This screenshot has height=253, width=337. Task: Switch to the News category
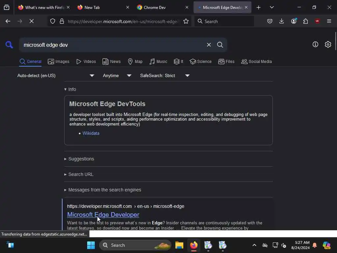click(112, 62)
